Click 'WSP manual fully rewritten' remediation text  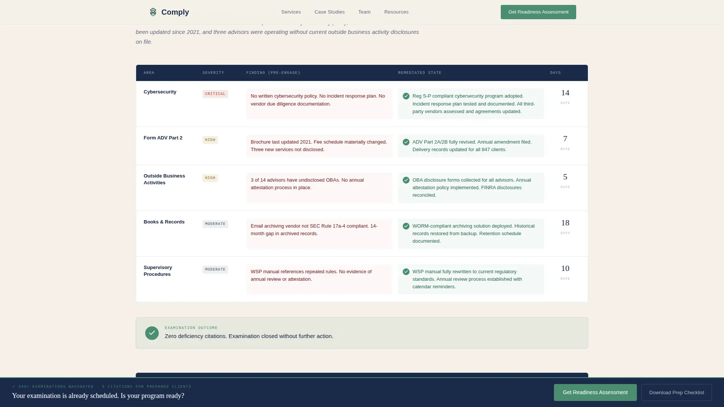tap(468, 279)
